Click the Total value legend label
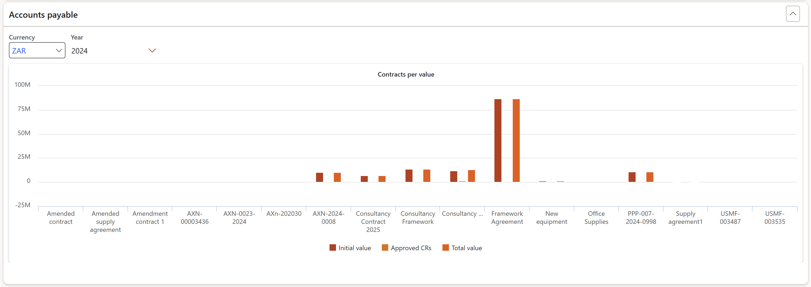The width and height of the screenshot is (811, 287). [x=467, y=248]
